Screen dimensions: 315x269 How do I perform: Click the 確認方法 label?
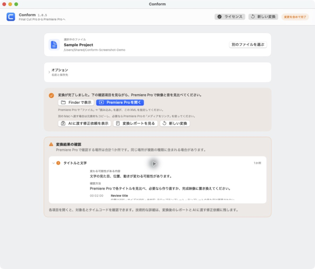(95, 183)
